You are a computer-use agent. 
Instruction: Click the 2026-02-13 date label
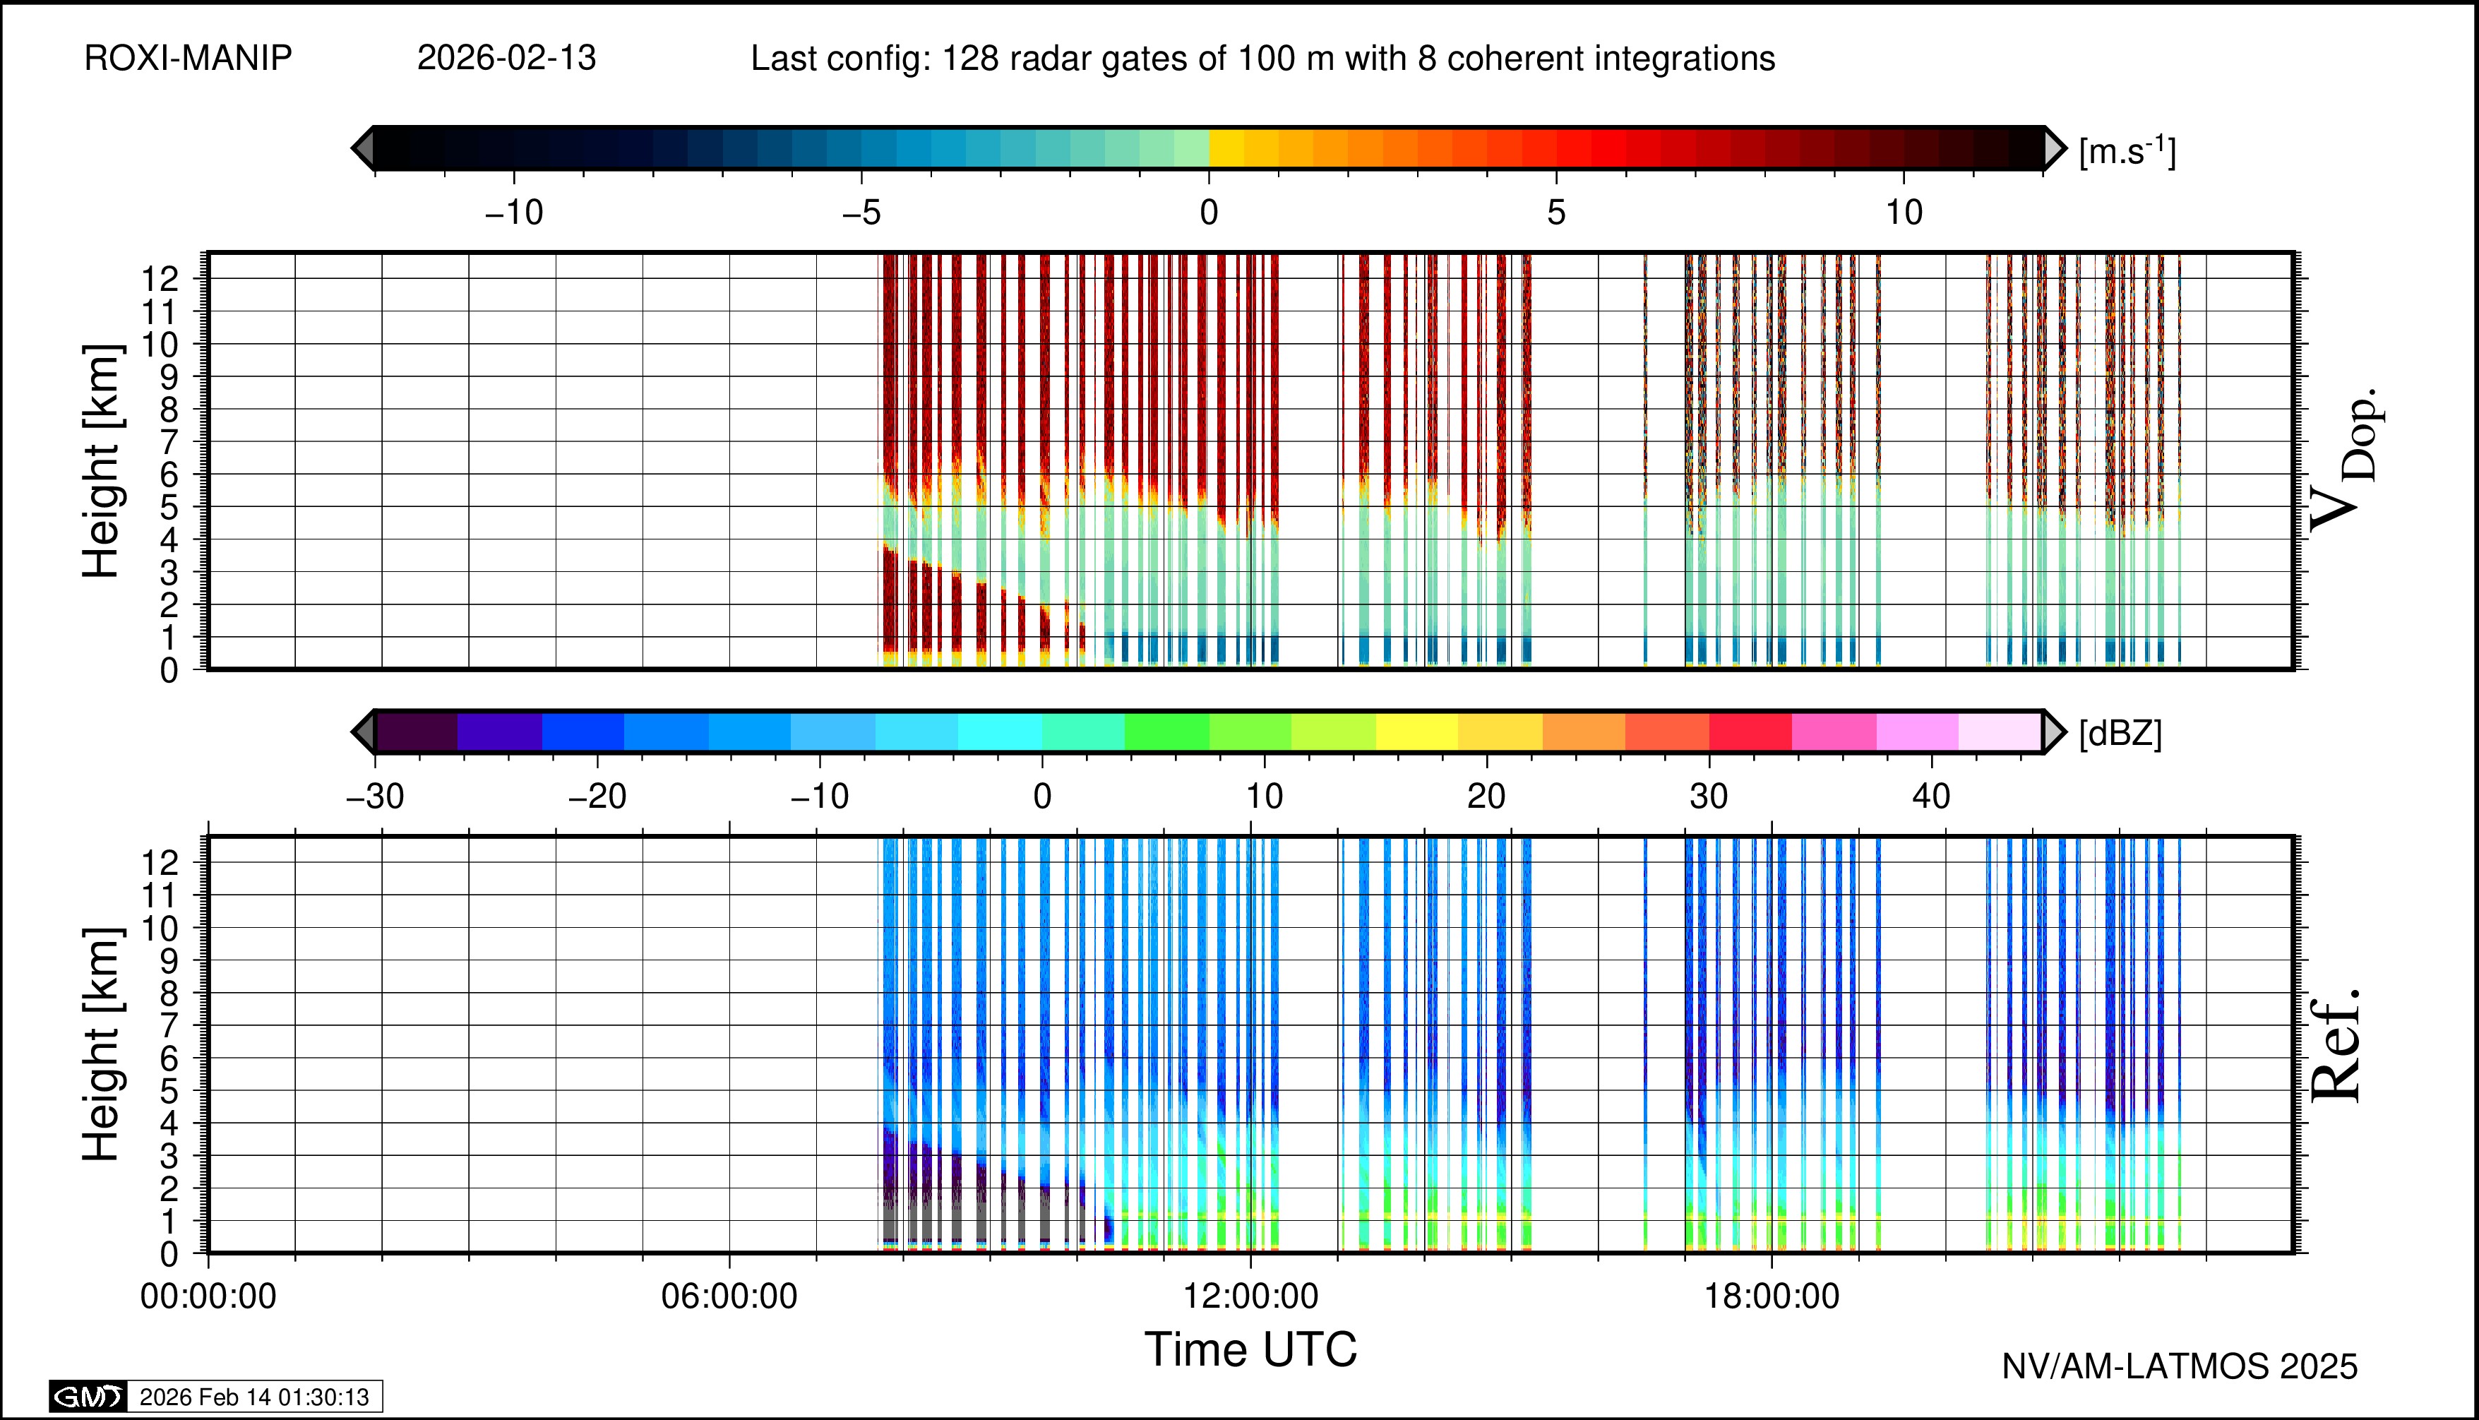[506, 59]
